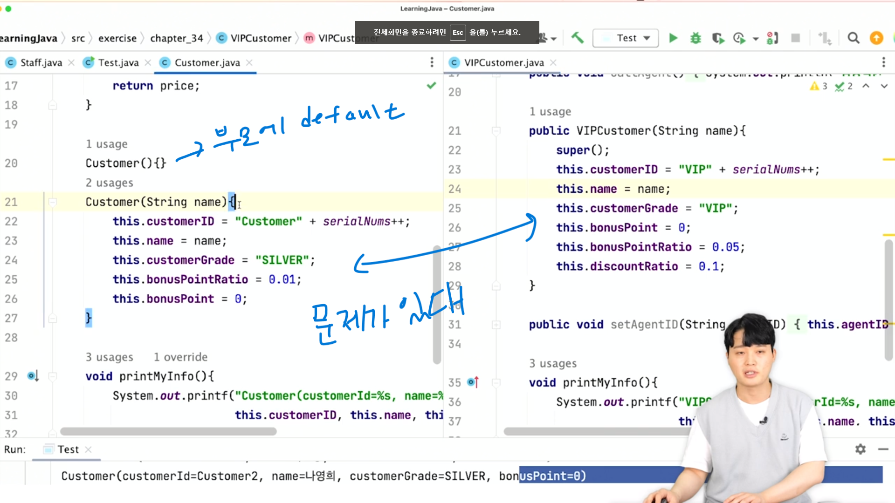
Task: Click the Run with Coverage shield icon
Action: click(718, 38)
